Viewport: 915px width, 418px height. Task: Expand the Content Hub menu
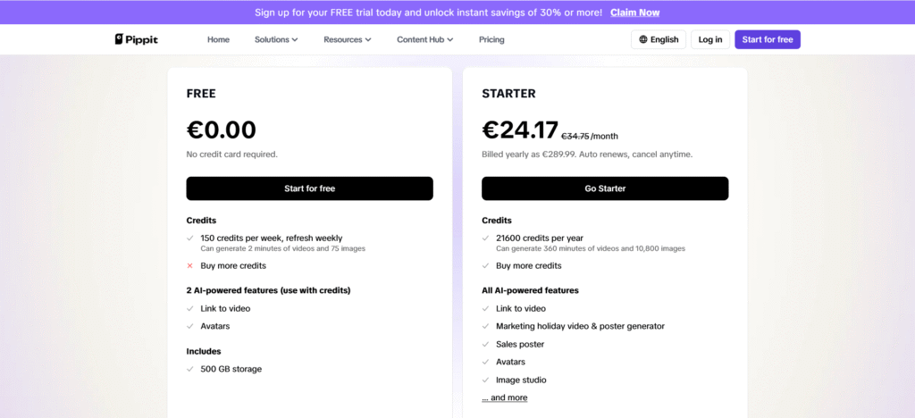click(x=425, y=39)
